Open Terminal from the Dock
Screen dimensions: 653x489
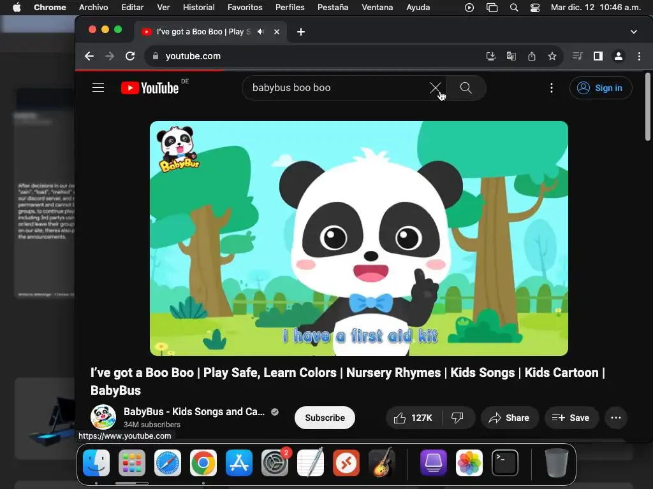click(x=505, y=463)
